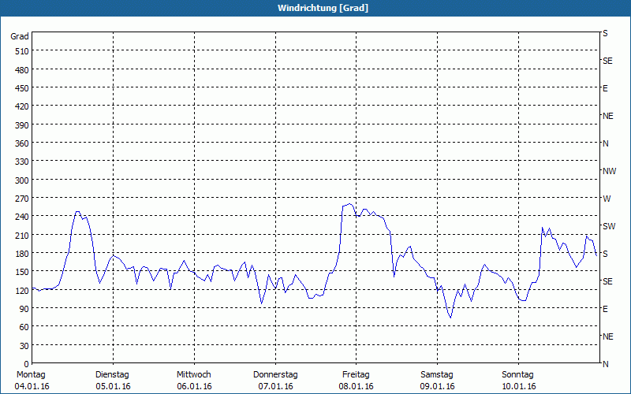Click the 360 value on the left axis
Image resolution: width=631 pixels, height=394 pixels.
(x=22, y=143)
